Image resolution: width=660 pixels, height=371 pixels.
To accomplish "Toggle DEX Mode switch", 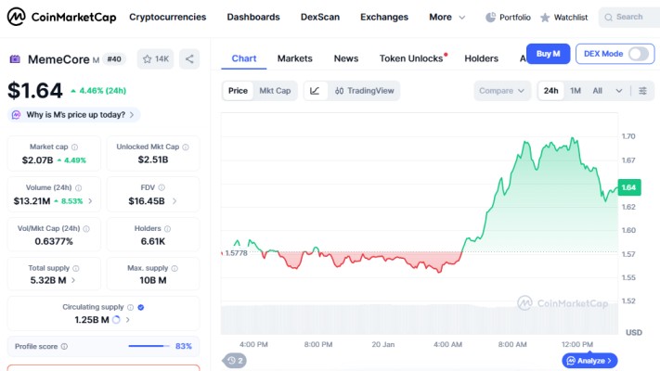I will coord(639,54).
